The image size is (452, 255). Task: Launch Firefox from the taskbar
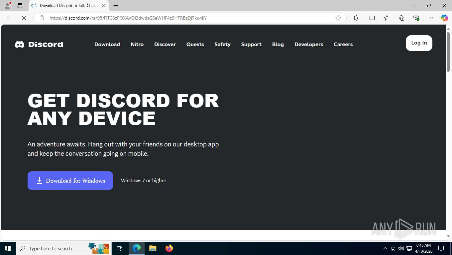tap(169, 248)
